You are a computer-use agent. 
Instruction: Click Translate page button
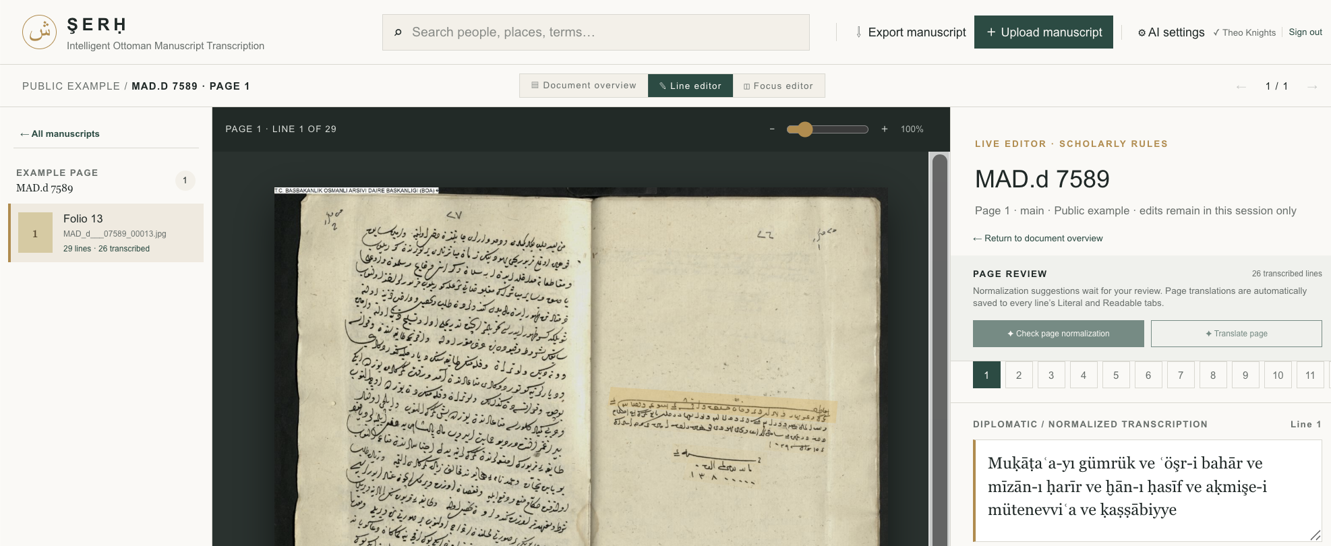(x=1236, y=334)
